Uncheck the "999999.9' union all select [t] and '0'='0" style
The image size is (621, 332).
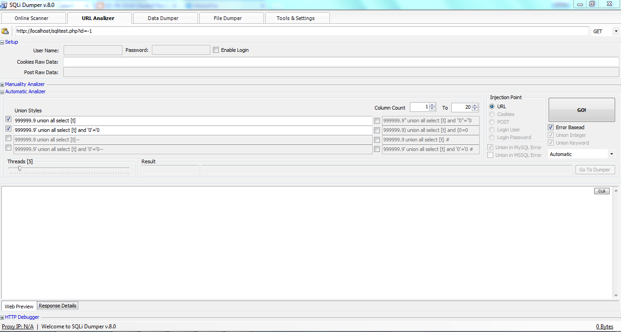[x=8, y=129]
